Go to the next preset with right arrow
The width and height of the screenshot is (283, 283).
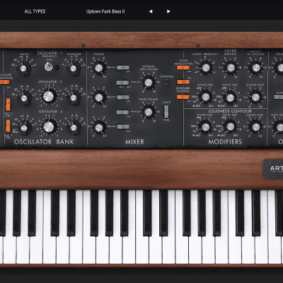(x=168, y=11)
